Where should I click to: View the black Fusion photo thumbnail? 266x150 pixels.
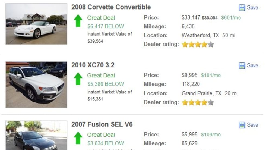click(36, 135)
